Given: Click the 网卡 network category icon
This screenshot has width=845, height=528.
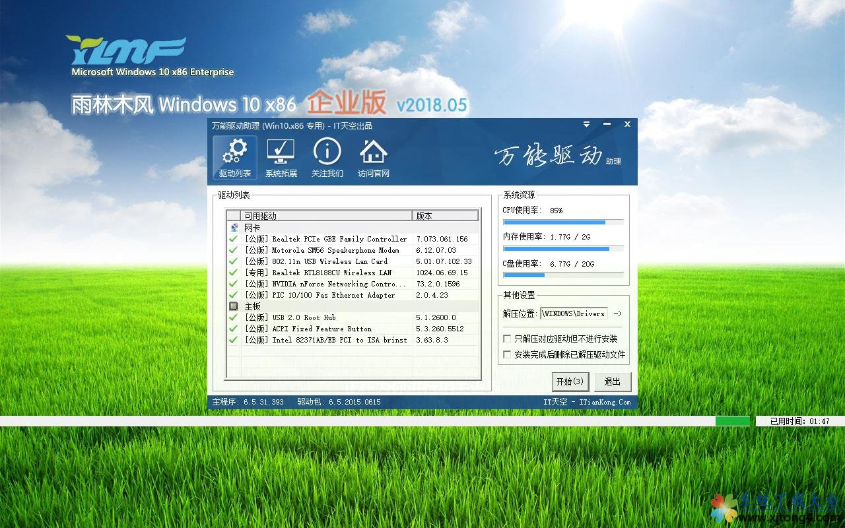Looking at the screenshot, I should [234, 228].
